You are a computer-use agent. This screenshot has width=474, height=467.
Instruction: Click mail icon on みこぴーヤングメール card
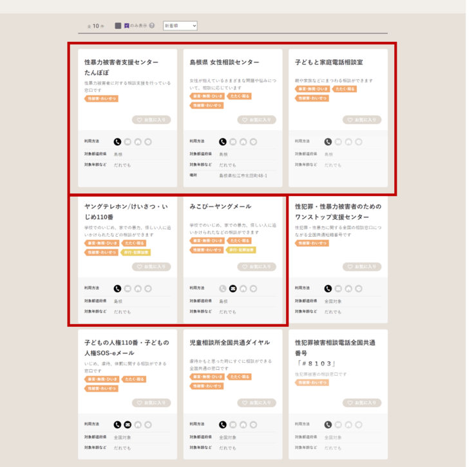(232, 289)
